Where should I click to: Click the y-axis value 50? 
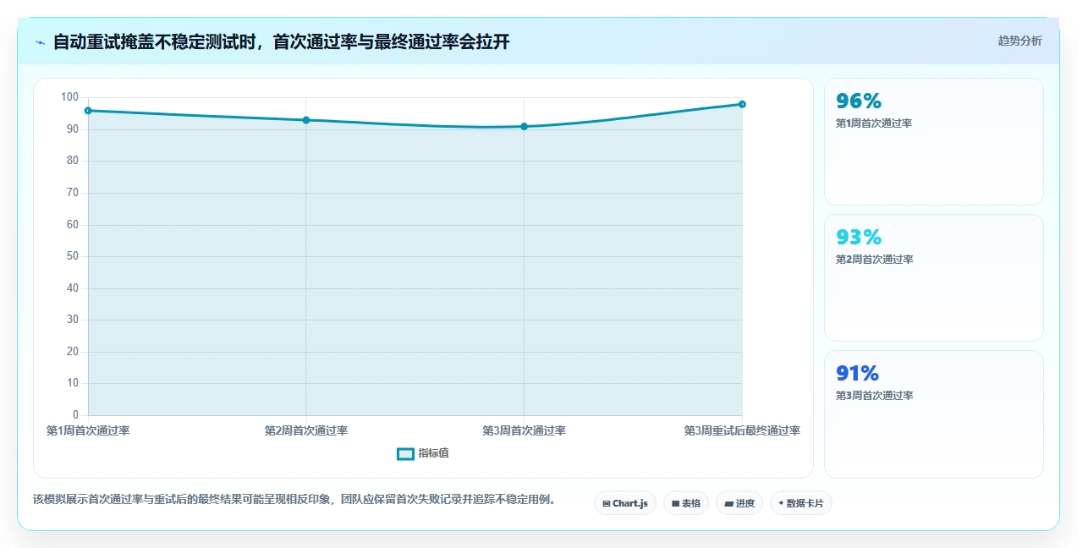tap(73, 256)
